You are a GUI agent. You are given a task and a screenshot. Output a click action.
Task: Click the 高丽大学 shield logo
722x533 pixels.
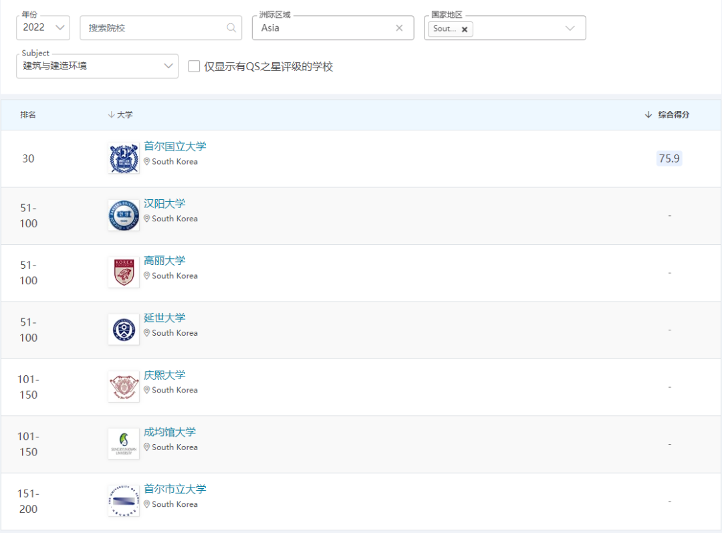point(124,272)
